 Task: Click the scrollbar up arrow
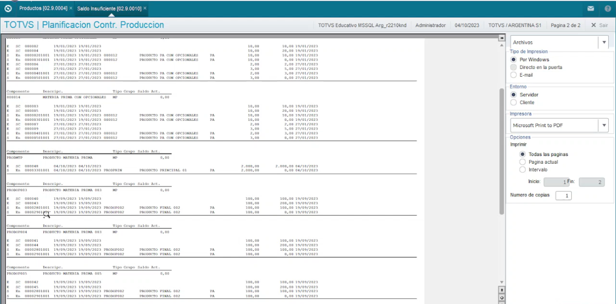(502, 45)
